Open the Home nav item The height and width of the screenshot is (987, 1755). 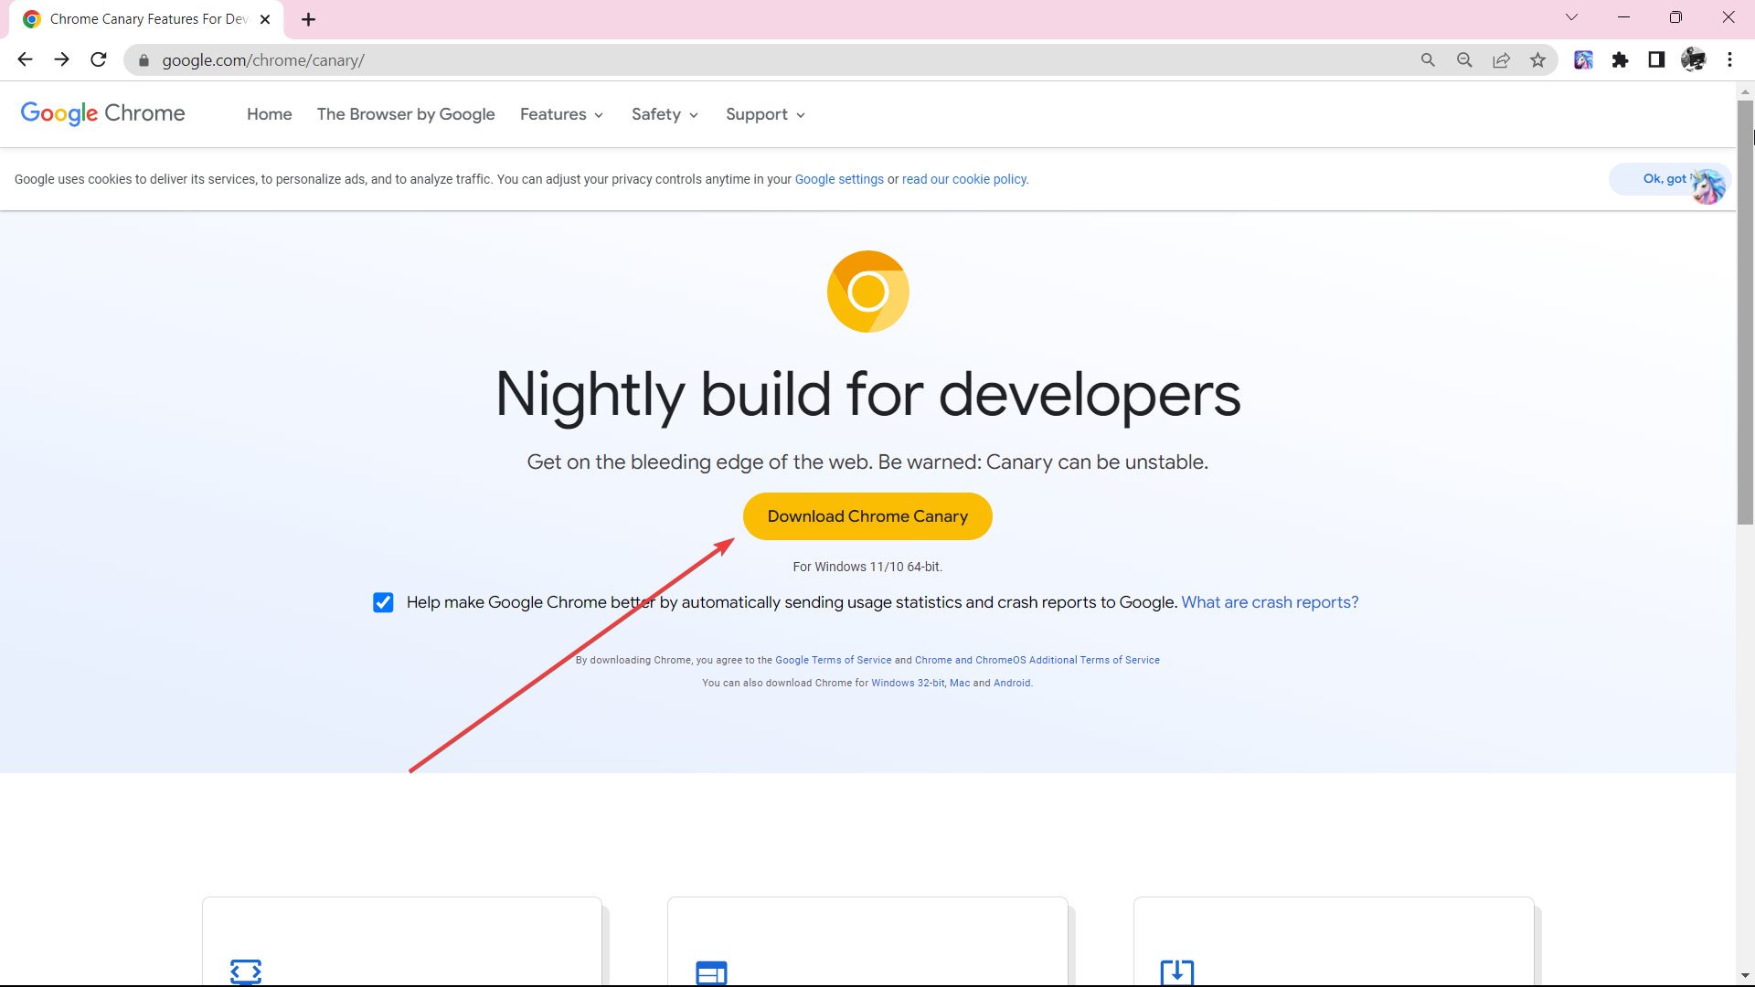pos(270,114)
